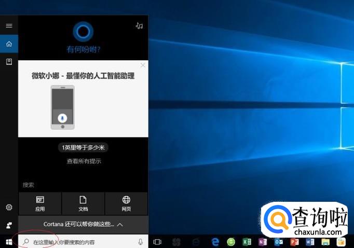Open 查看所有提示 link
The image size is (354, 248).
pos(84,161)
